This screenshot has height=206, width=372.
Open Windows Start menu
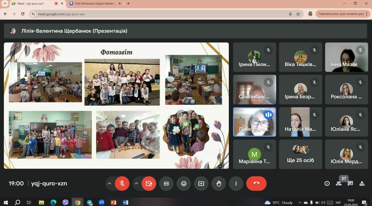pyautogui.click(x=6, y=202)
